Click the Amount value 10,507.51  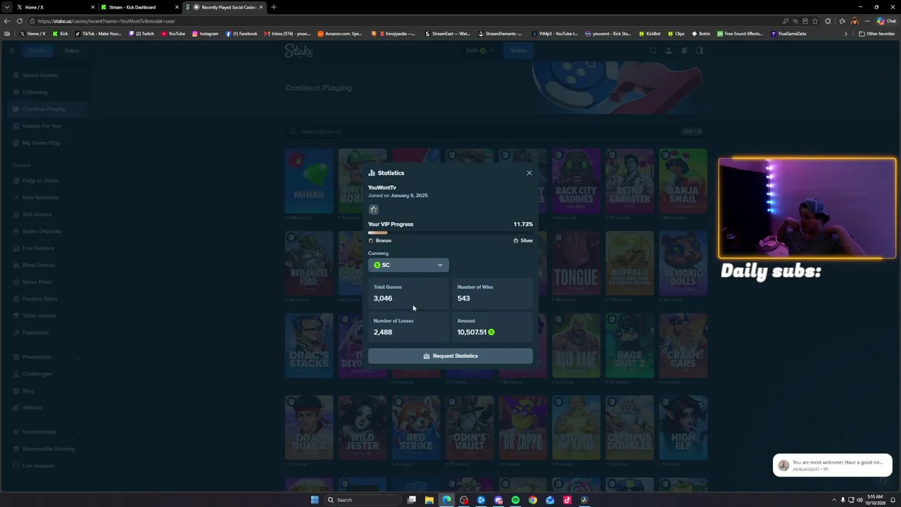coord(472,332)
